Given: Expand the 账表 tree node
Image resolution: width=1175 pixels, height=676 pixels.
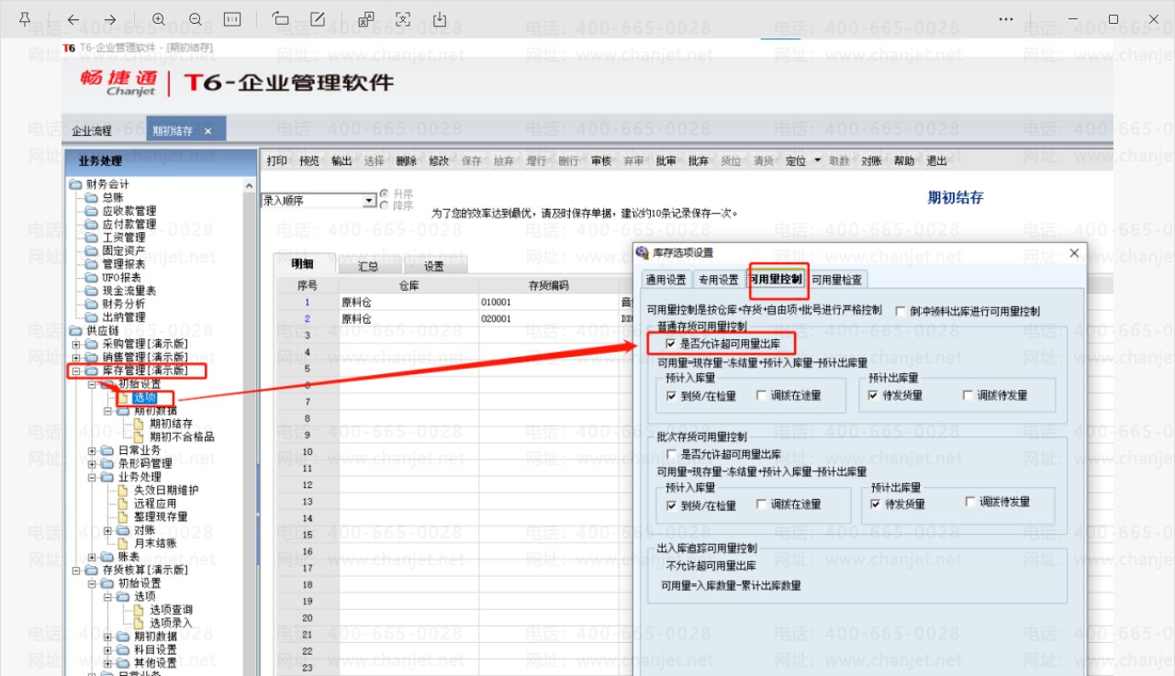Looking at the screenshot, I should [92, 557].
